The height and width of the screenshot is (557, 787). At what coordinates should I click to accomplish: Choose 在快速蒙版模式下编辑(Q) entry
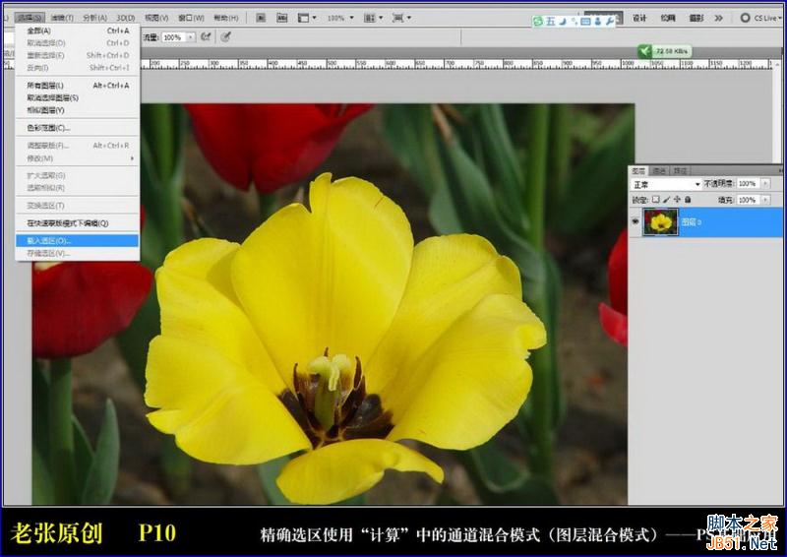tap(78, 223)
